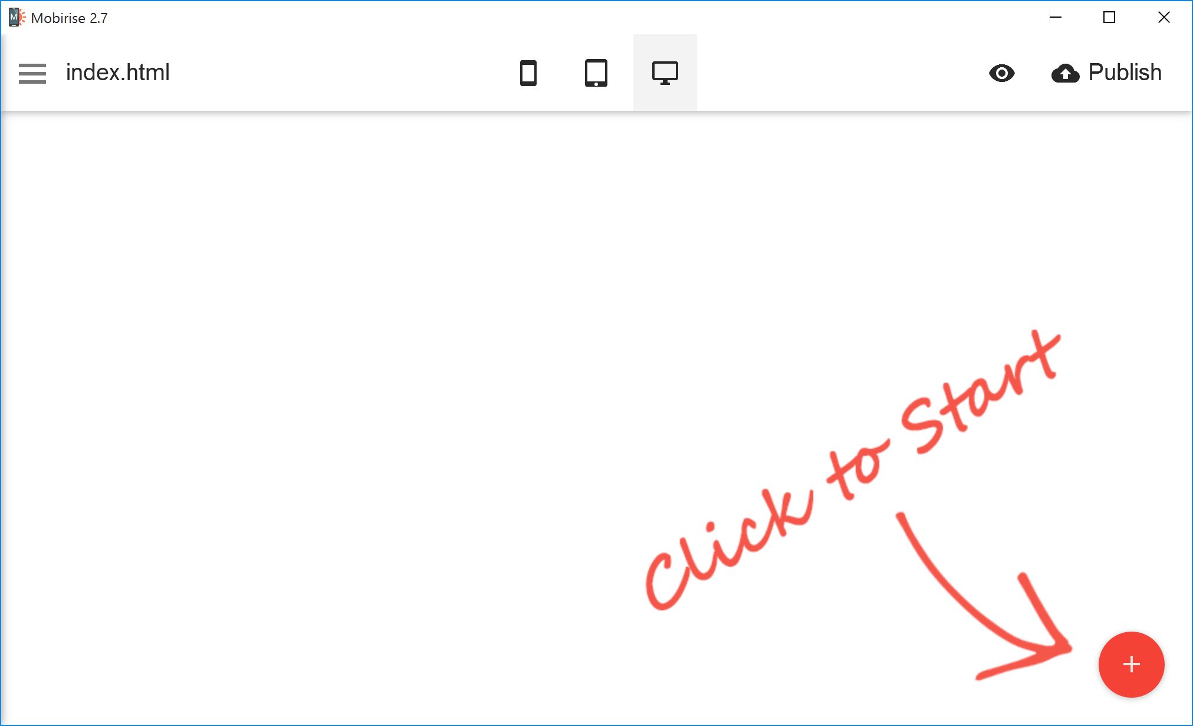Click the cloud Publish icon
The image size is (1193, 726).
[x=1065, y=71]
